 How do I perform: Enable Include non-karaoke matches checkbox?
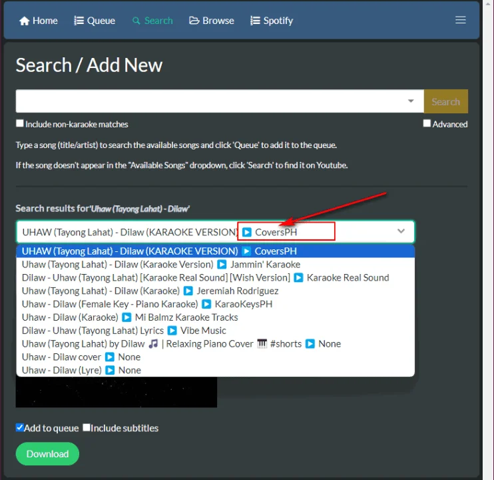(x=20, y=123)
